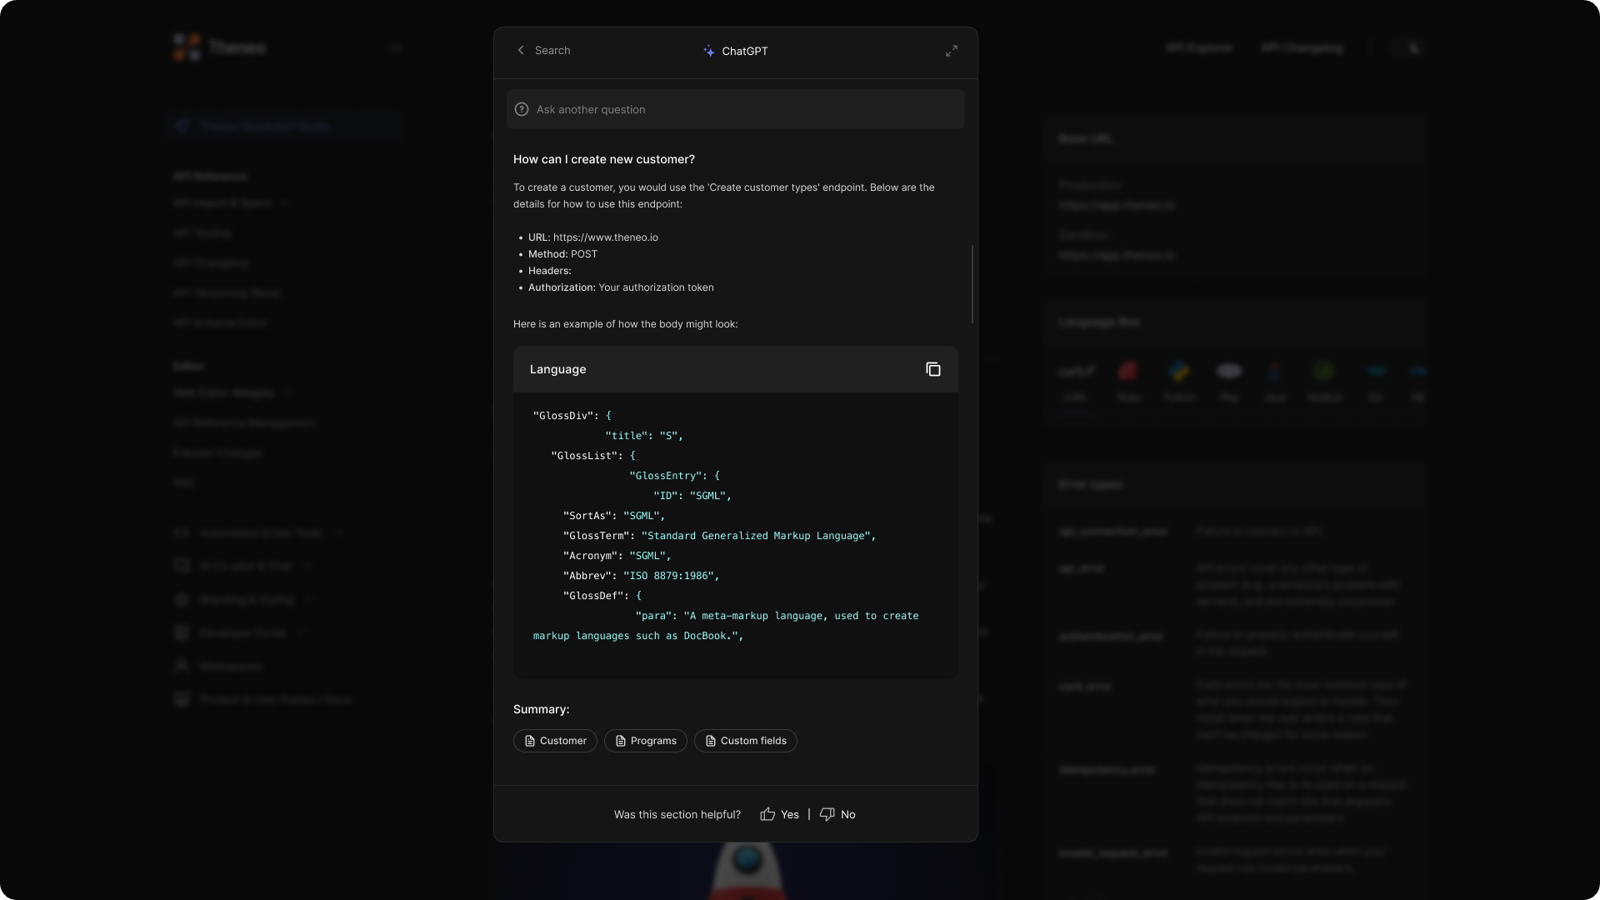The height and width of the screenshot is (900, 1600).
Task: Click document icon on Custom fields chip
Action: click(x=710, y=741)
